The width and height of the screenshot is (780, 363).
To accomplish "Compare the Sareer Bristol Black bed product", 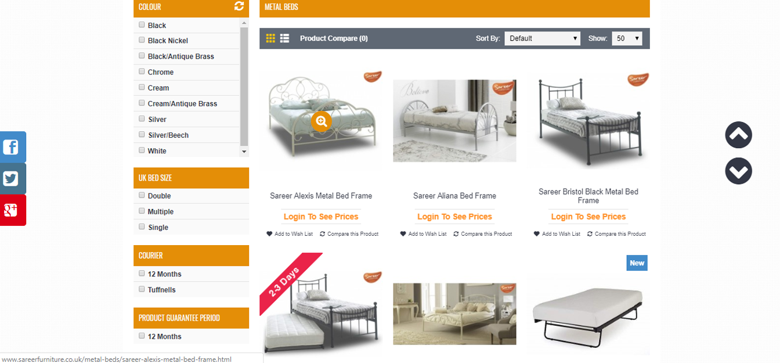I will 616,234.
